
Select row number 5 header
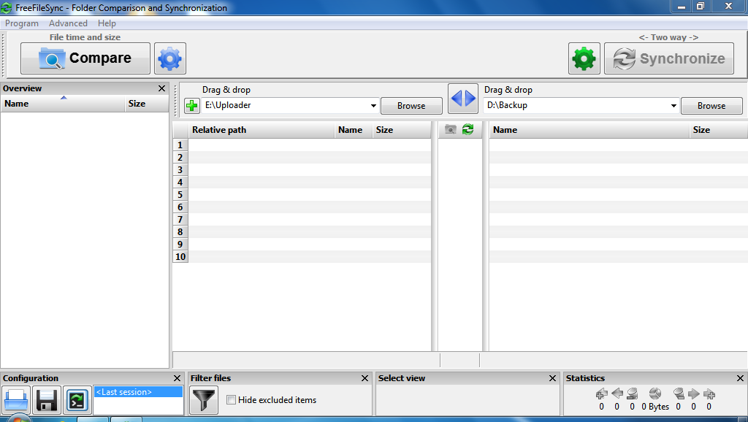180,194
